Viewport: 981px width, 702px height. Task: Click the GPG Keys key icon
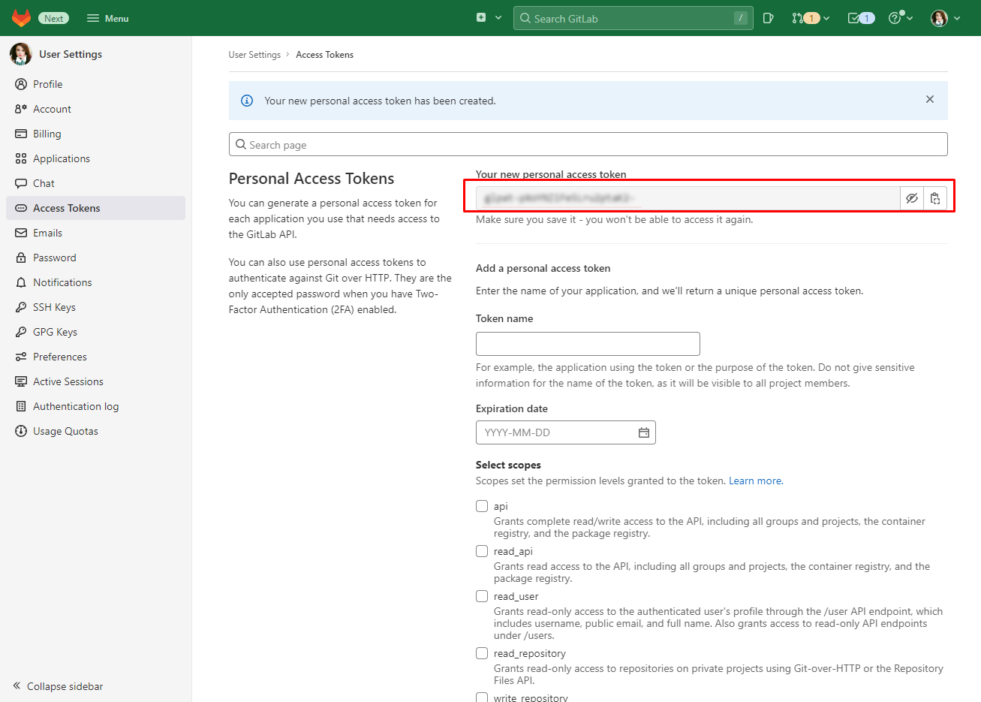(21, 332)
